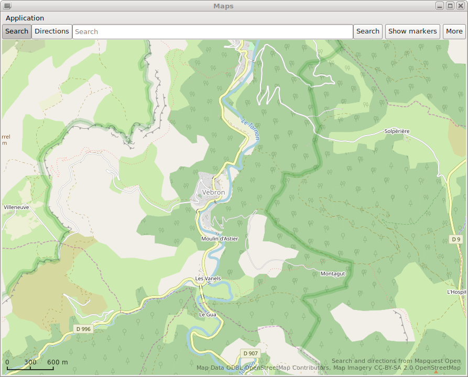Click the Montagut place label
This screenshot has height=377, width=468.
333,274
